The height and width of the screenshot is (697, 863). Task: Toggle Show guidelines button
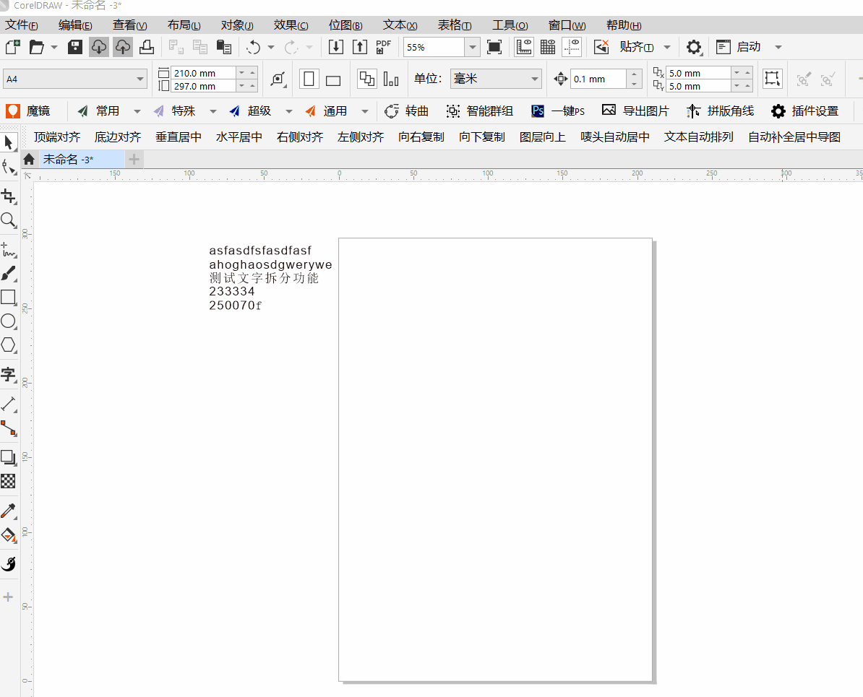(572, 47)
